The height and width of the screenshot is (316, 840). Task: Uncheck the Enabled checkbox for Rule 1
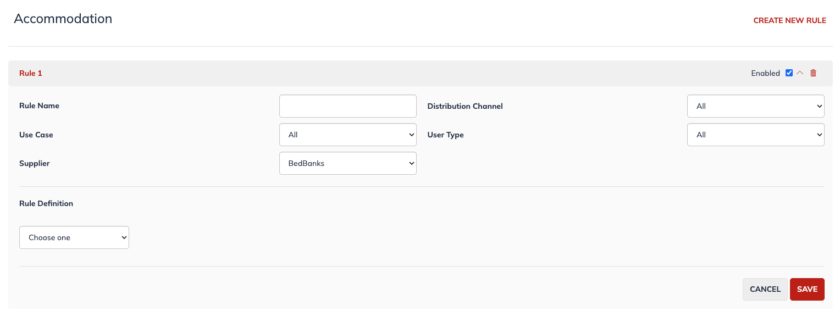tap(789, 73)
